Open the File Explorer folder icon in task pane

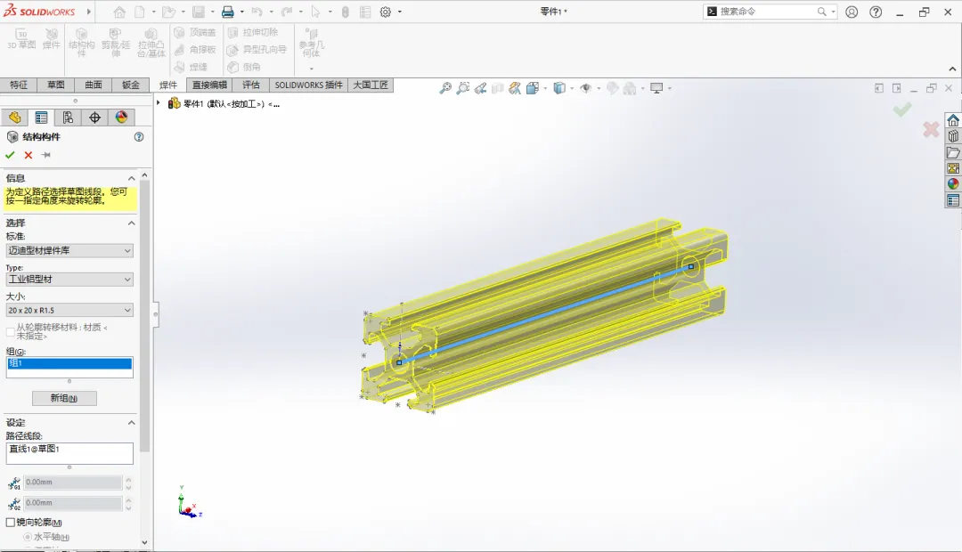coord(953,152)
